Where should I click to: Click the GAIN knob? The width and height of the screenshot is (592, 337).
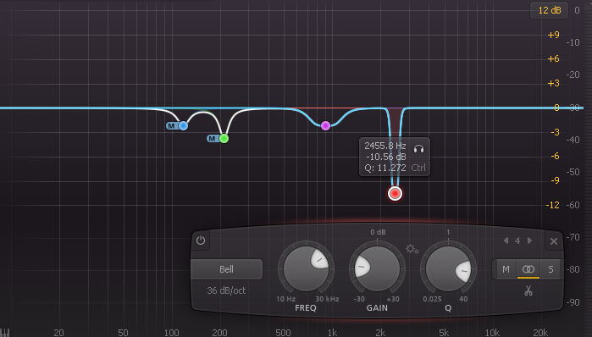coord(377,268)
